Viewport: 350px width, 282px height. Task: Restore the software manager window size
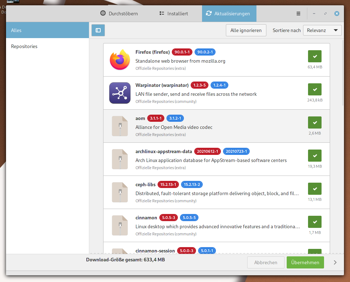(325, 14)
